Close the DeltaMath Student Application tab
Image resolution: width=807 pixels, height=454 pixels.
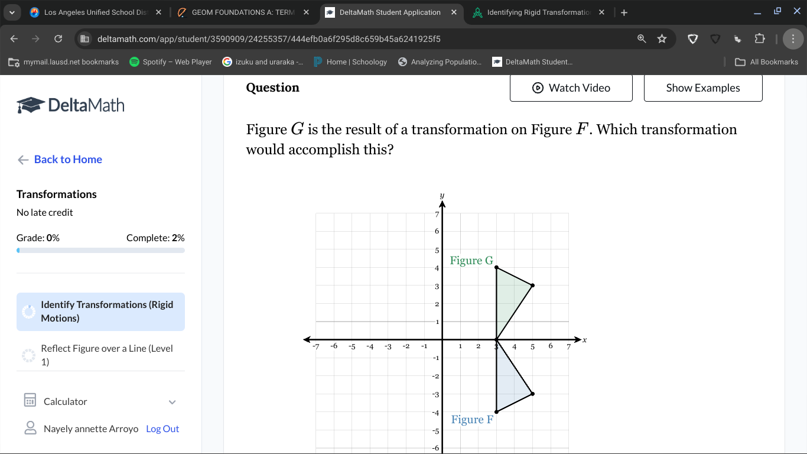[454, 12]
